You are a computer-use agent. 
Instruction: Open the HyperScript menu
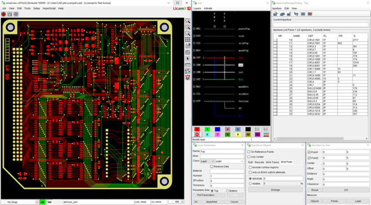click(x=49, y=8)
